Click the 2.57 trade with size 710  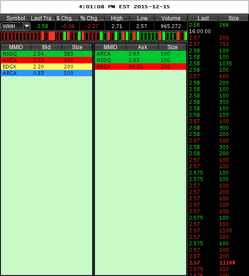point(218,44)
